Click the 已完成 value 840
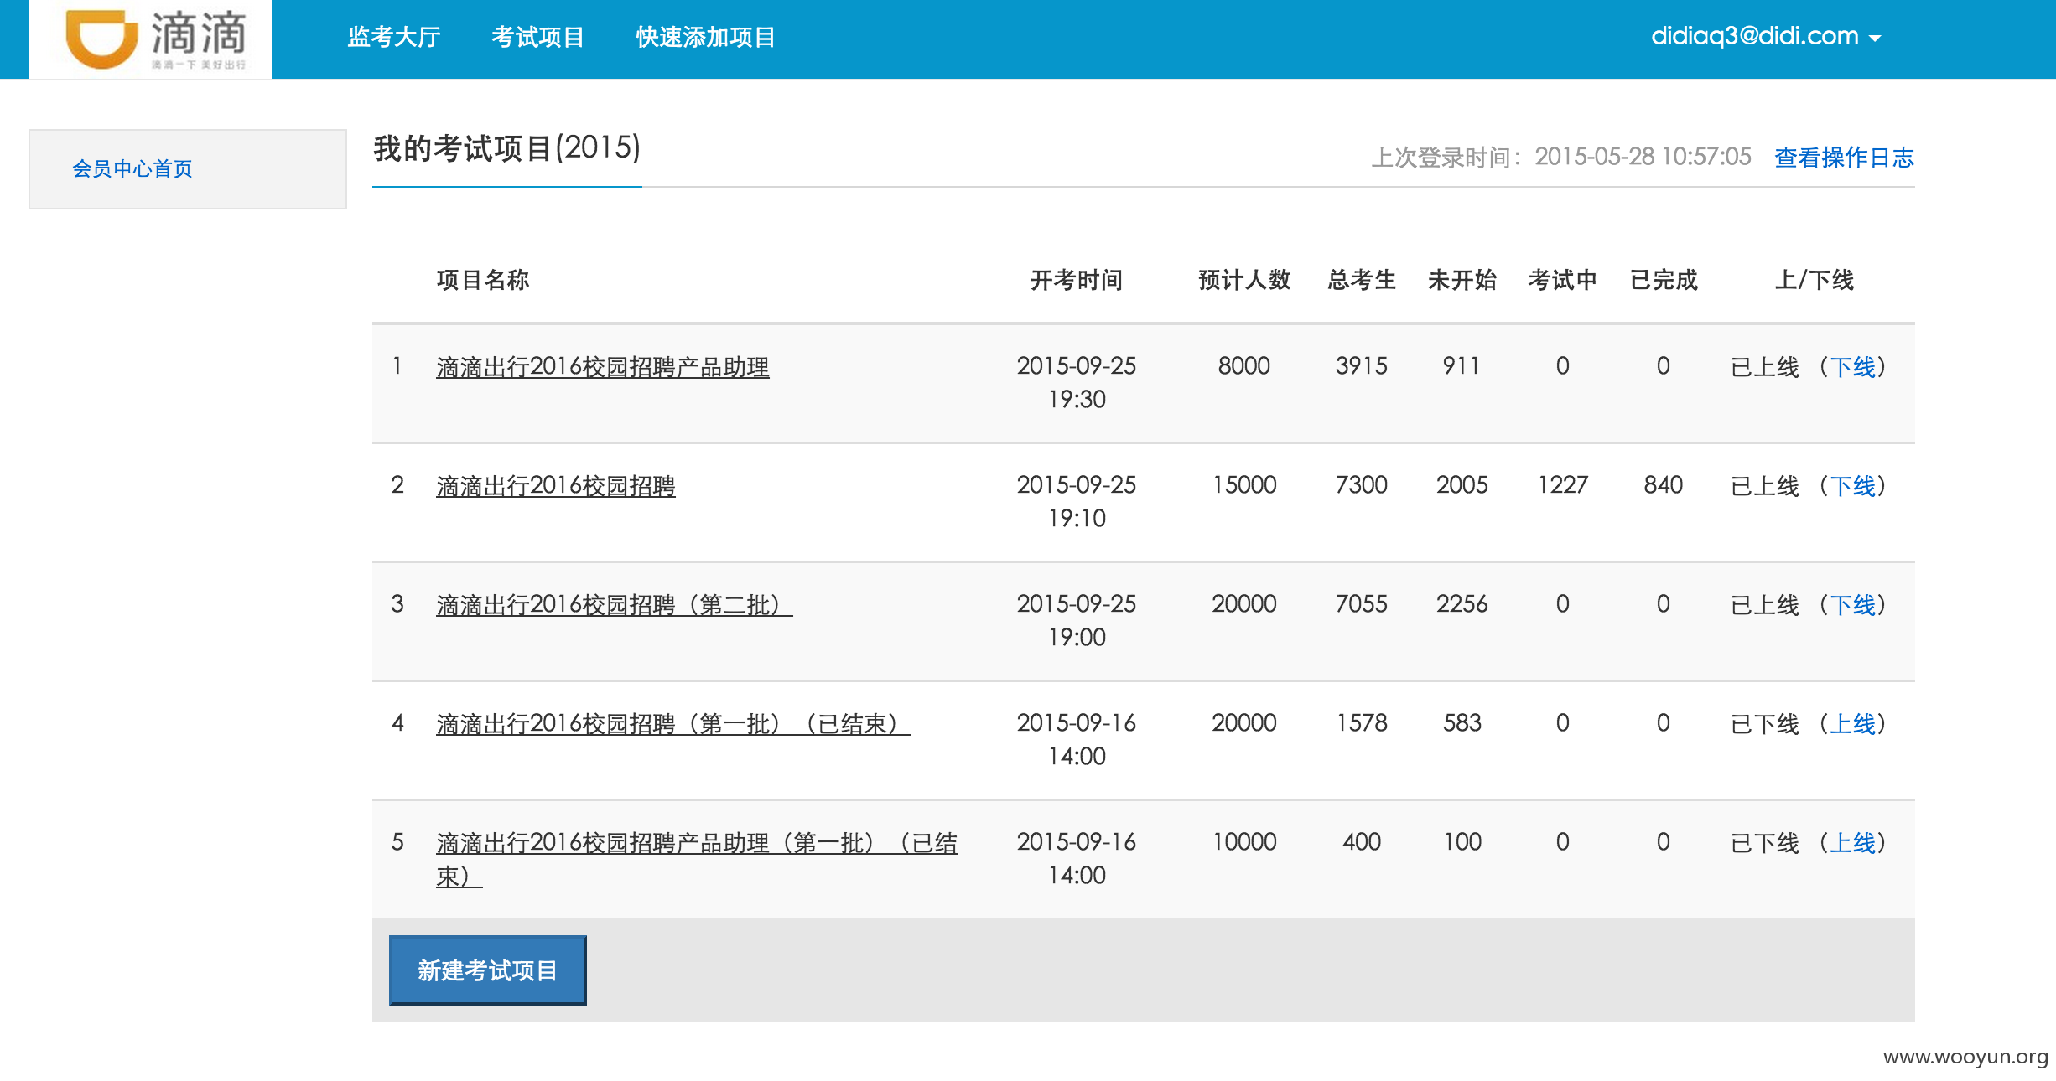The height and width of the screenshot is (1081, 2056). 1664,485
